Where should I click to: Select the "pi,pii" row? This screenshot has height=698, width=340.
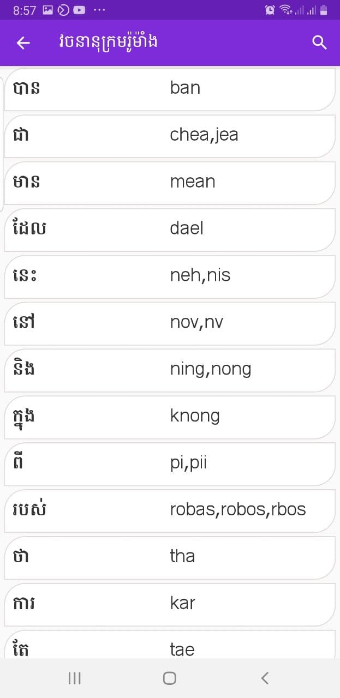170,464
